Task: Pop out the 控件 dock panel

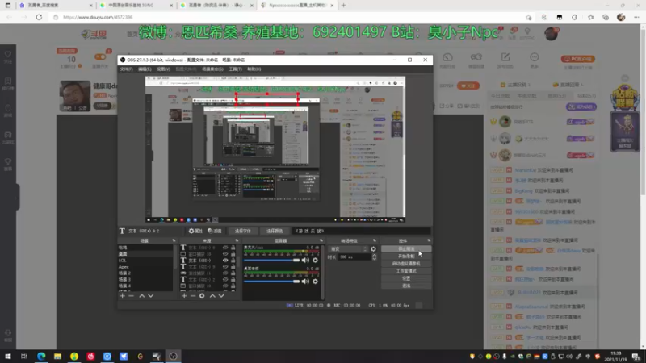Action: 429,240
